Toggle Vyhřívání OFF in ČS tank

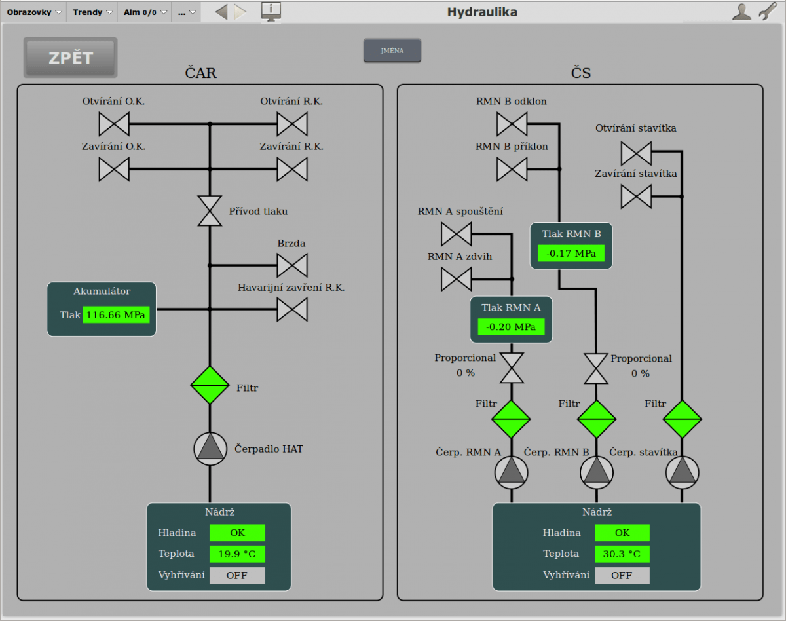(622, 576)
